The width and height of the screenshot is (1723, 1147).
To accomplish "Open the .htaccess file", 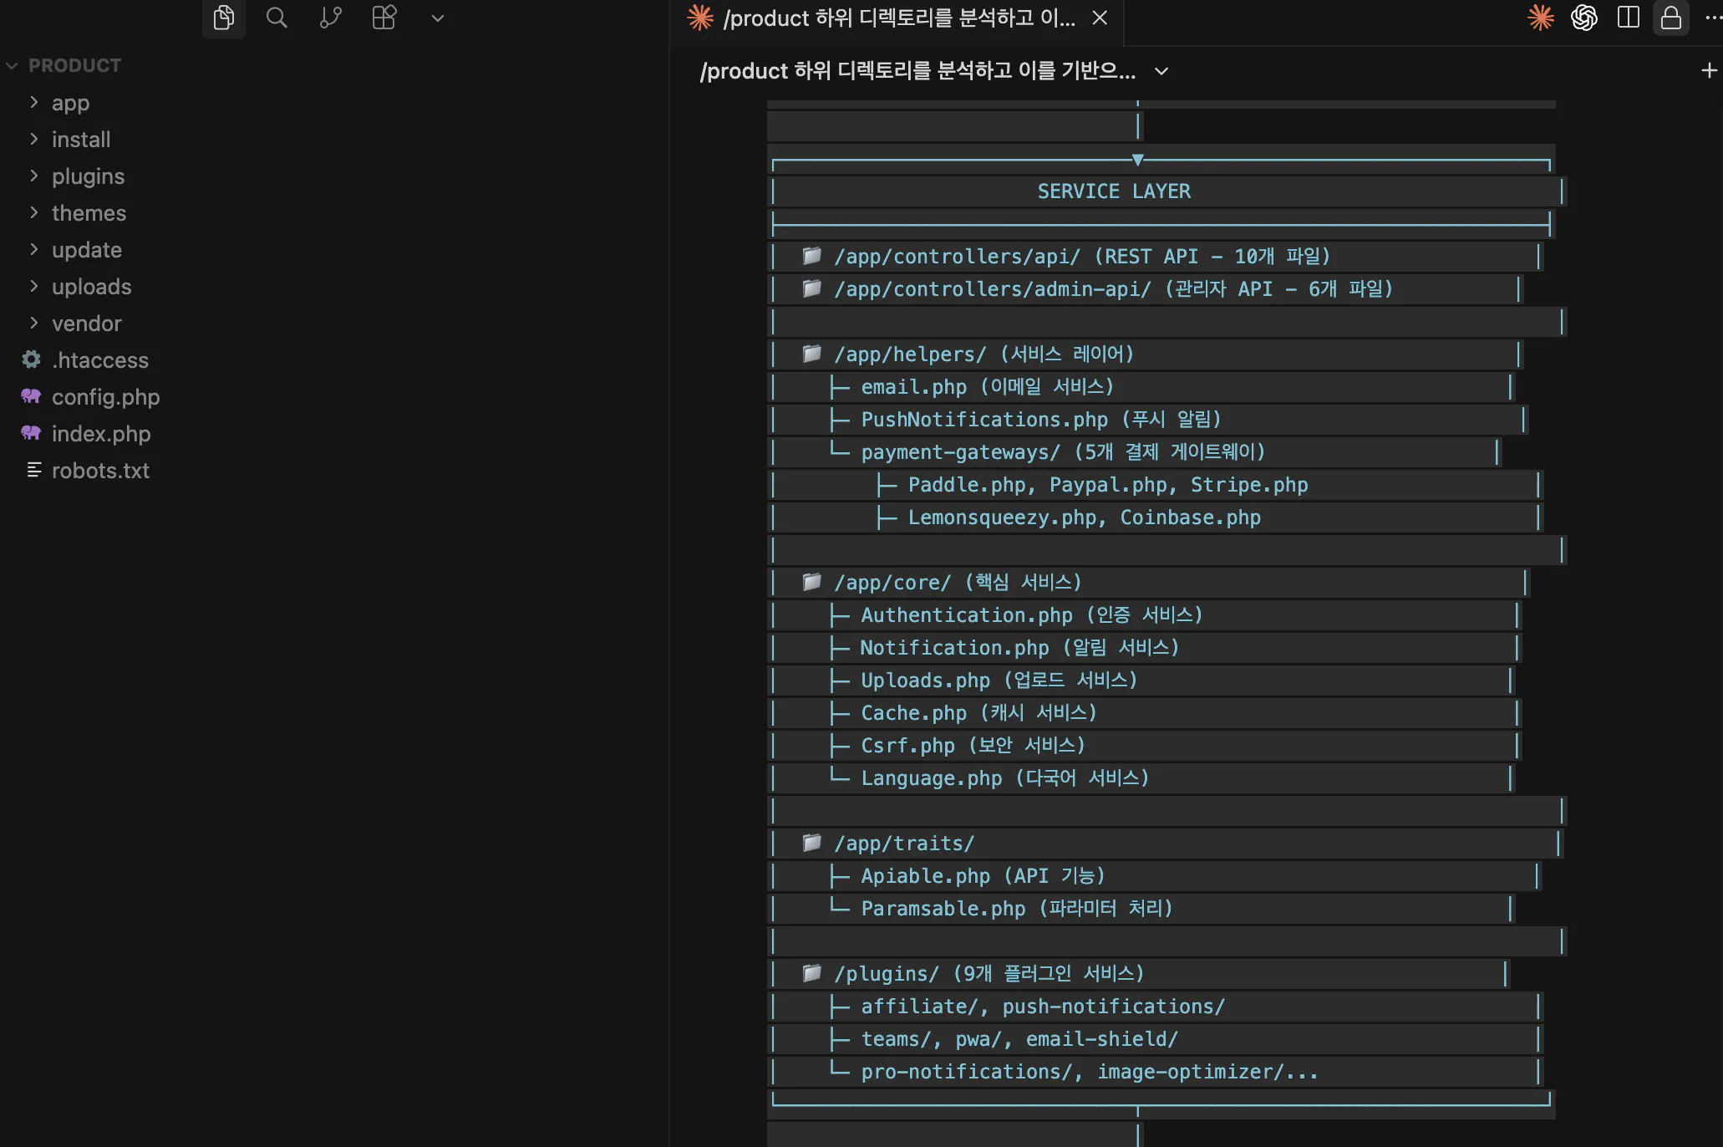I will pyautogui.click(x=100, y=360).
